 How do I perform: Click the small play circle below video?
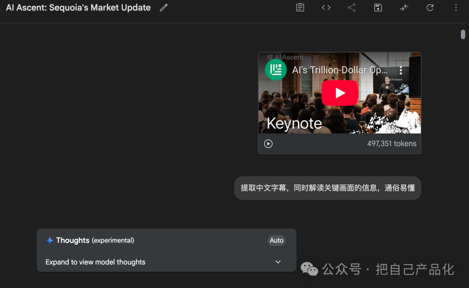click(x=268, y=144)
